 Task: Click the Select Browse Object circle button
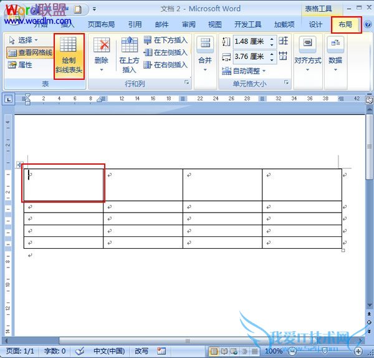[369, 322]
